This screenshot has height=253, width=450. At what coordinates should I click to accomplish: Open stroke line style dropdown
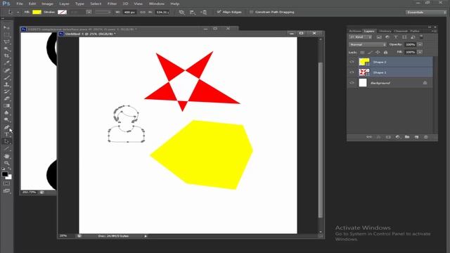click(103, 13)
